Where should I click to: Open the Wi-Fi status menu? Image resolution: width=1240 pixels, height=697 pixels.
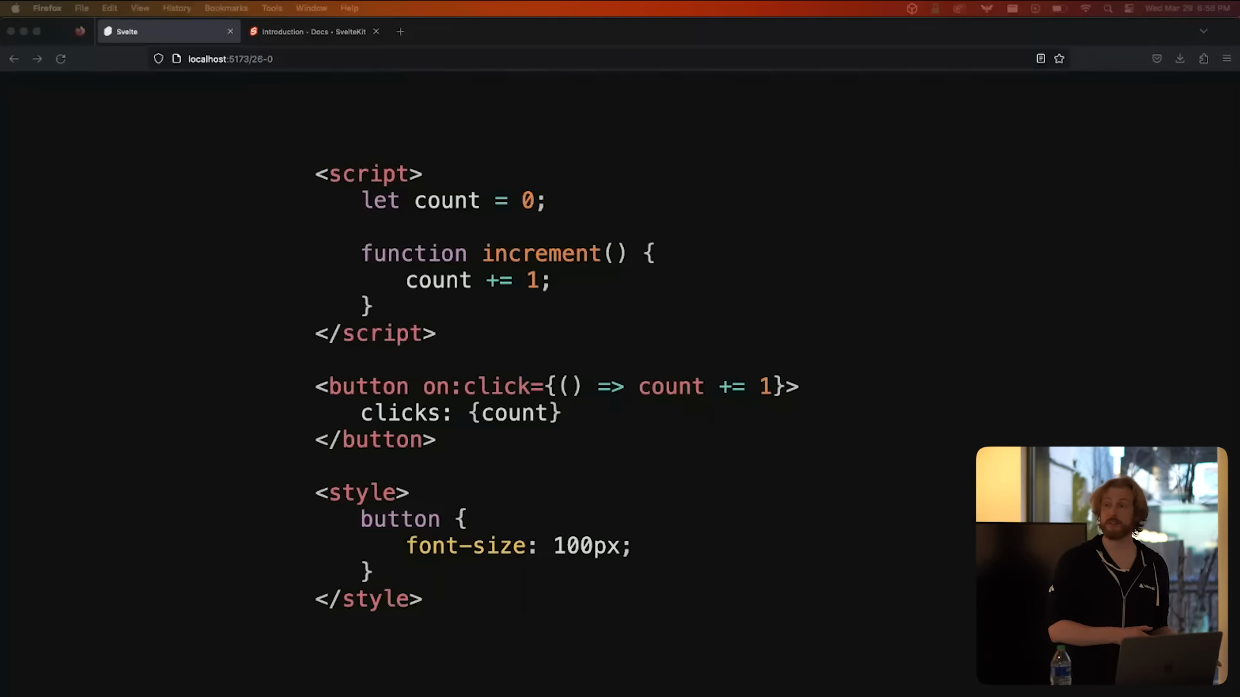tap(1085, 8)
